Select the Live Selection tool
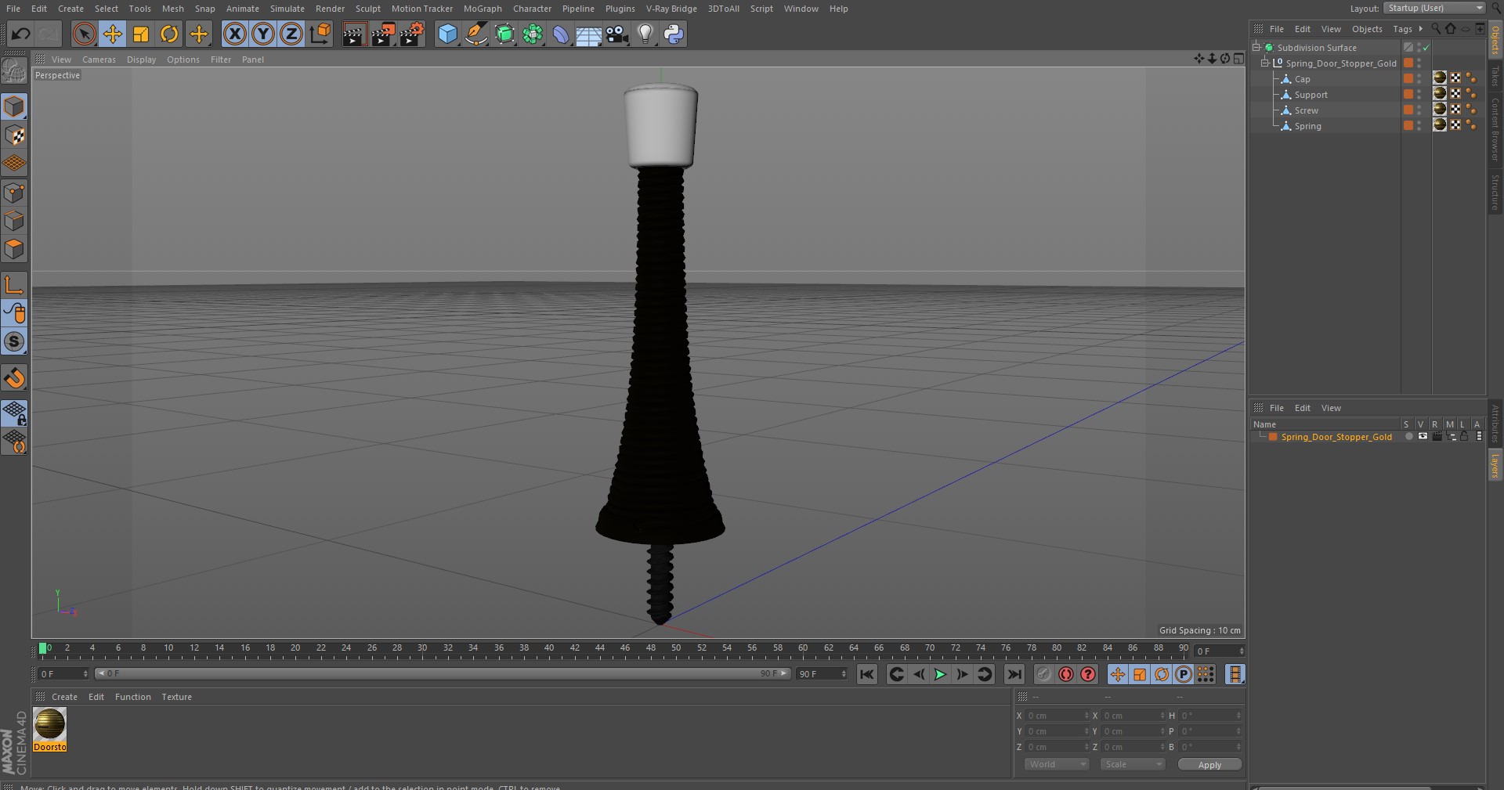 tap(84, 34)
